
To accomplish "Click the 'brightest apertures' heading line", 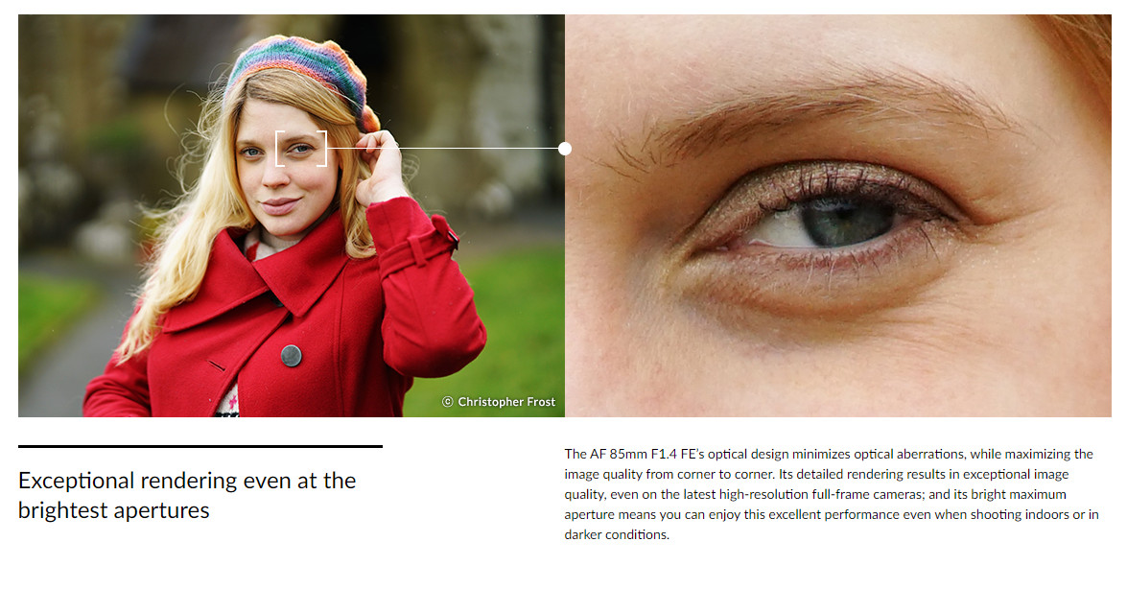I will click(x=113, y=510).
